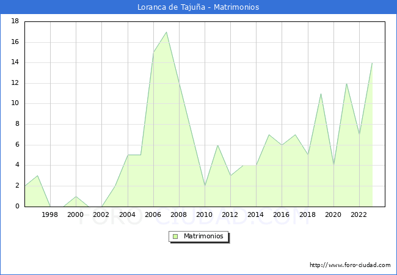397x275 pixels.
Task: Click the 2019 peak data point at 11
Action: [x=321, y=94]
